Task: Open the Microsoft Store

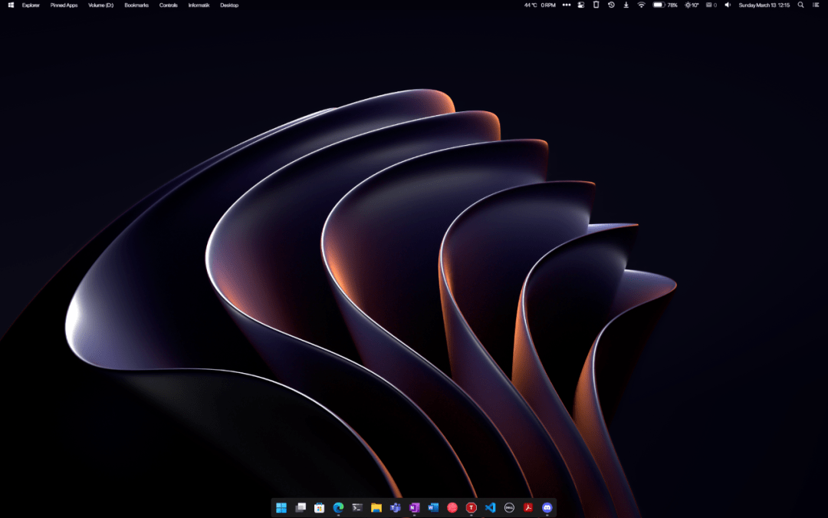Action: (319, 507)
